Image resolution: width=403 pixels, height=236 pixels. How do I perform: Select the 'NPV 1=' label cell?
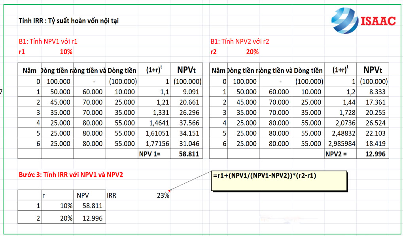tap(154, 154)
